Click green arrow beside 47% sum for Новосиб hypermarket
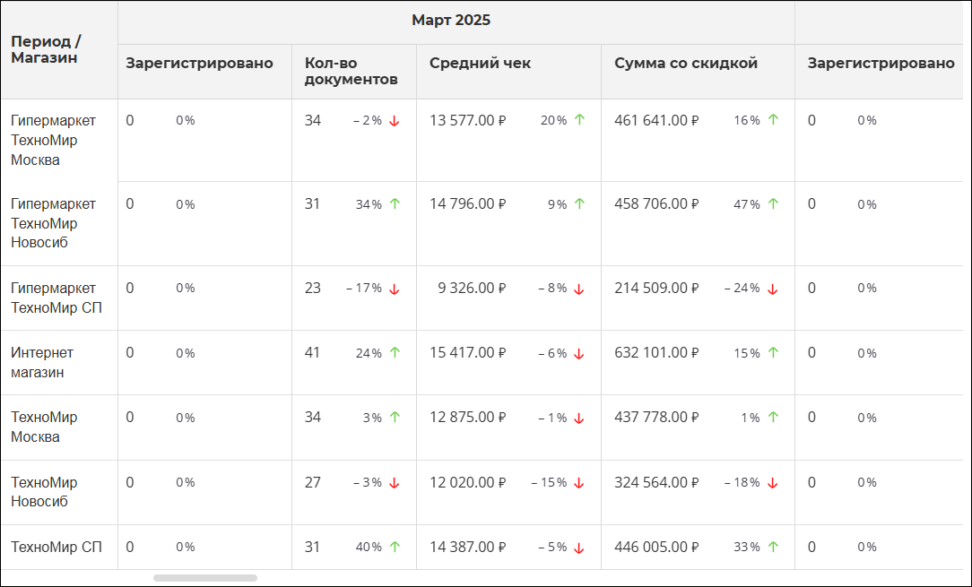This screenshot has height=587, width=972. click(x=773, y=203)
